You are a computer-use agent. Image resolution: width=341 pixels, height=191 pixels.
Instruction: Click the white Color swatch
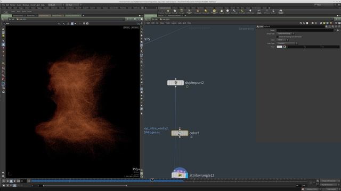point(279,47)
